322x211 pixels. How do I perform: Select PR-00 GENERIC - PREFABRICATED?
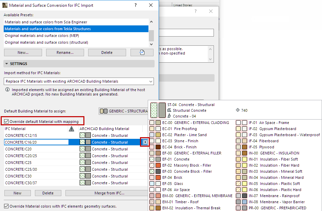pyautogui.click(x=271, y=208)
